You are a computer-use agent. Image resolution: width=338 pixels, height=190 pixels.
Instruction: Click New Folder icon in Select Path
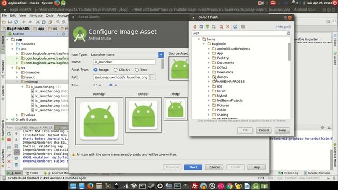pos(213,27)
